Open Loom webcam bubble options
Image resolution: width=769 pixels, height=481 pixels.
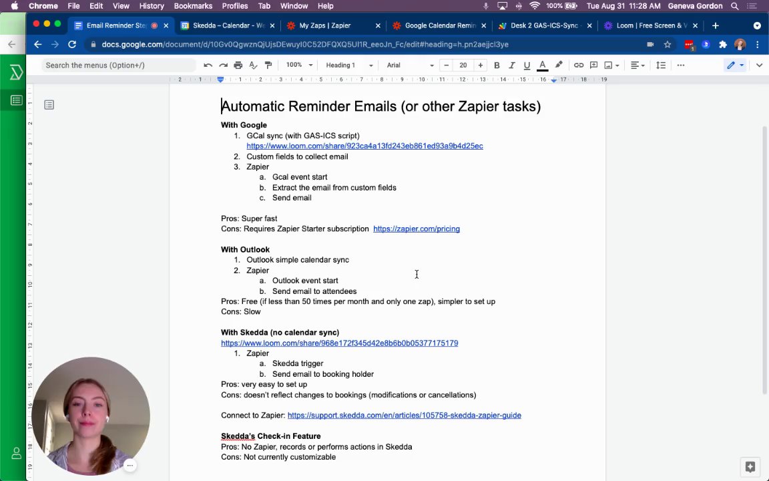[130, 465]
